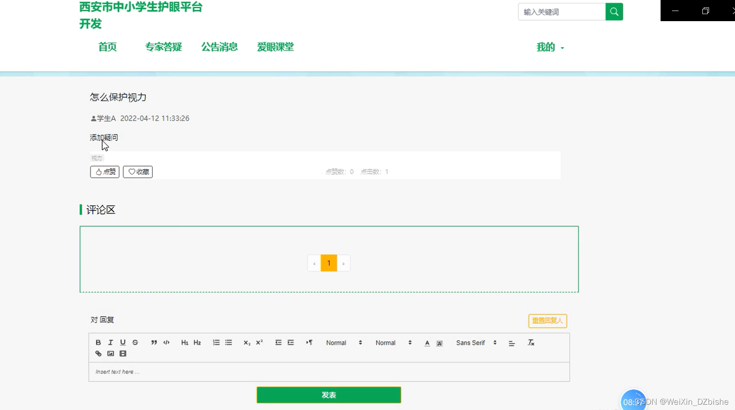
Task: Minimize the window
Action: click(x=676, y=11)
